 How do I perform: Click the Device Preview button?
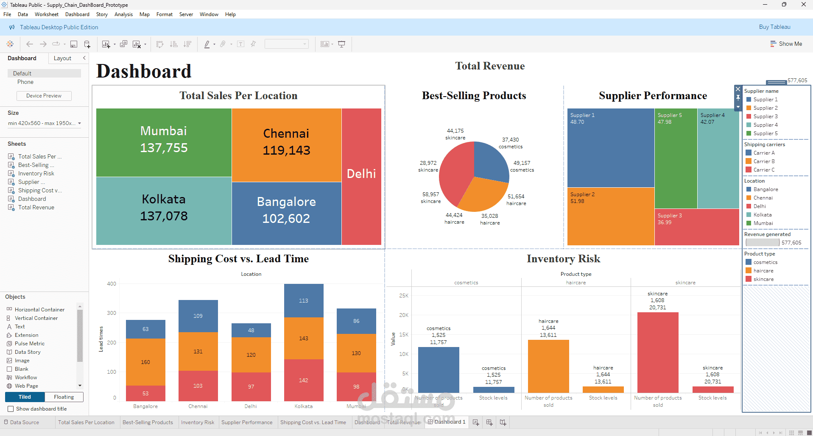pyautogui.click(x=44, y=96)
